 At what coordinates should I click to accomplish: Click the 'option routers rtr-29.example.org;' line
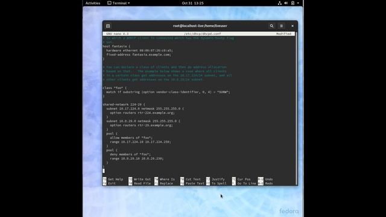coord(141,125)
